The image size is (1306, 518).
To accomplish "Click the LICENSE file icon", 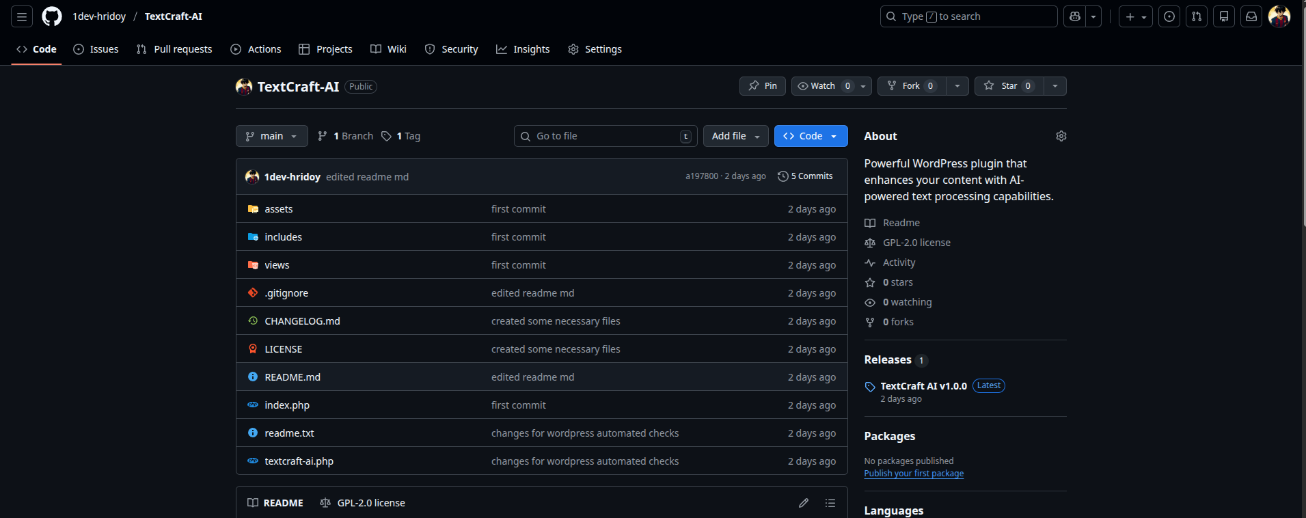I will point(253,349).
